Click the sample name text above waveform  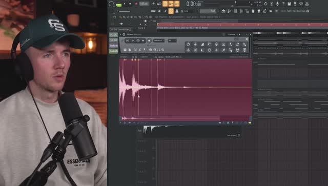[x=168, y=57]
